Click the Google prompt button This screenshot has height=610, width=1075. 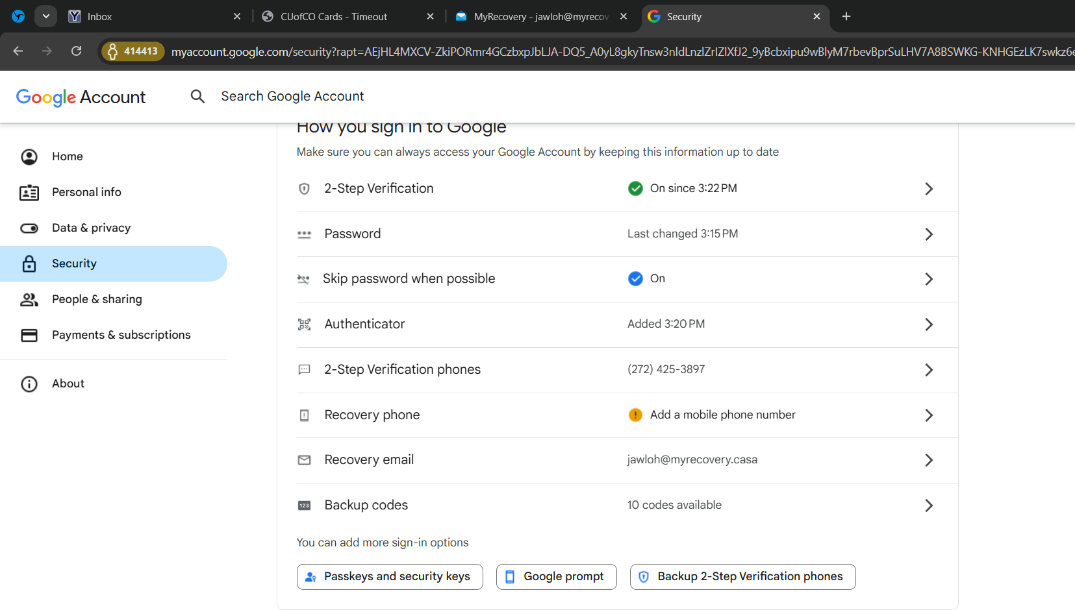pos(557,577)
